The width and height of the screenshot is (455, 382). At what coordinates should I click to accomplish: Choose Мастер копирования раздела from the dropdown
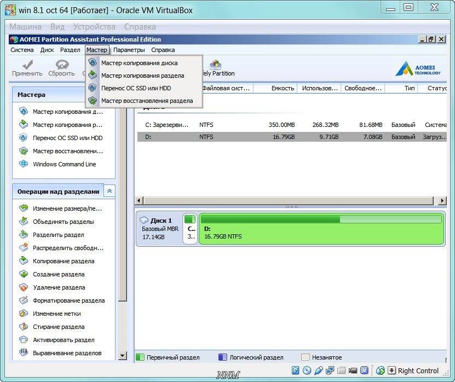(144, 76)
